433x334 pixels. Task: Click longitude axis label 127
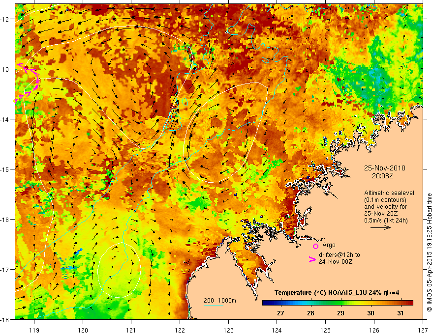(x=423, y=330)
